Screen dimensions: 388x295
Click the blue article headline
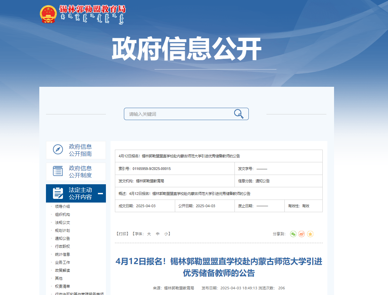(x=219, y=267)
